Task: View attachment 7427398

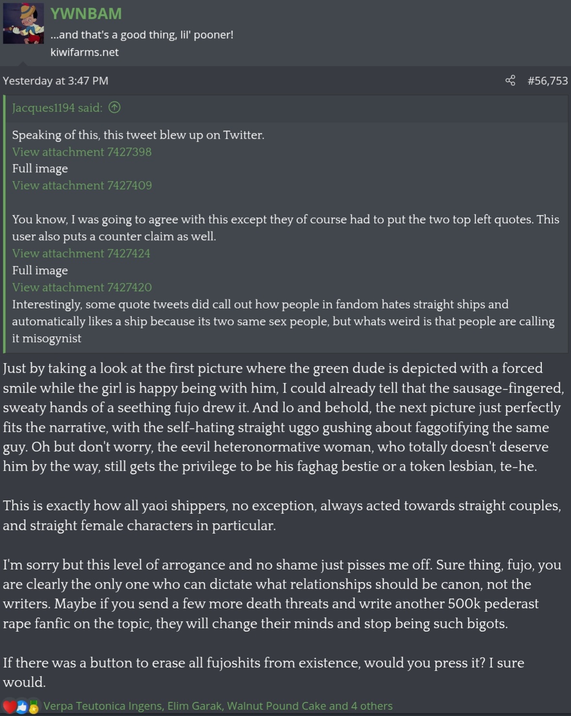Action: coord(82,152)
